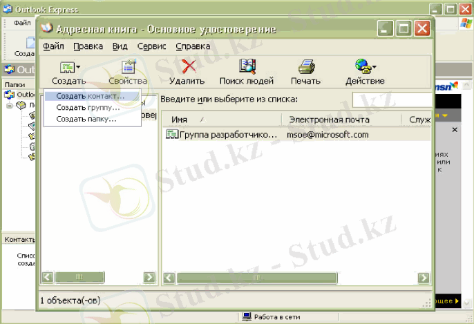Open the Файл menu in address book
The height and width of the screenshot is (324, 474).
[53, 46]
